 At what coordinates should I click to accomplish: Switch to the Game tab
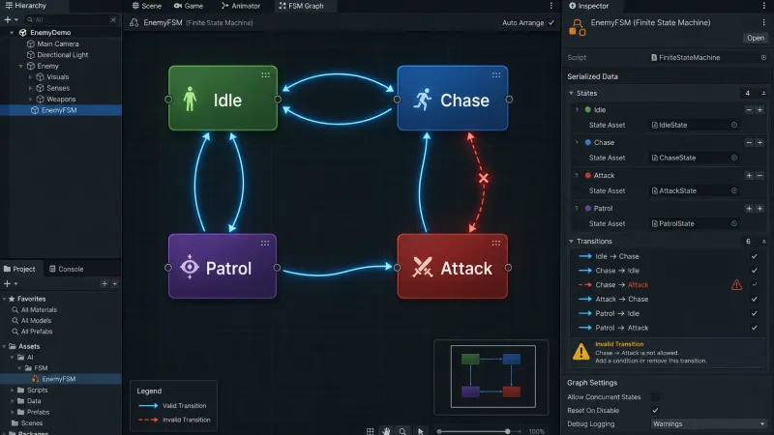coord(189,6)
